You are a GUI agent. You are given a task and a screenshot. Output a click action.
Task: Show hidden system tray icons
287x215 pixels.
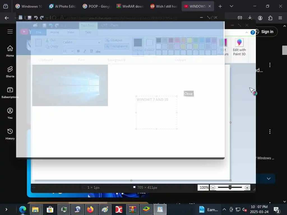[x=224, y=209]
